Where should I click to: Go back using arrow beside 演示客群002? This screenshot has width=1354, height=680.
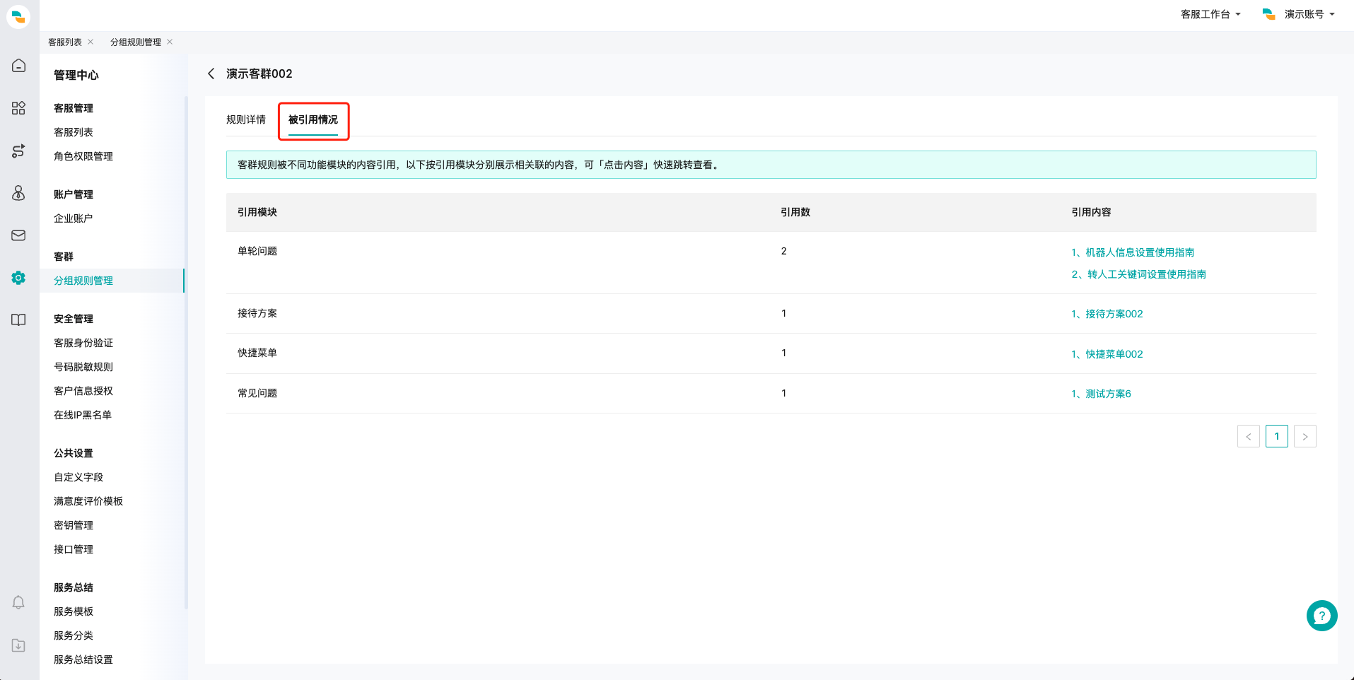click(x=211, y=74)
